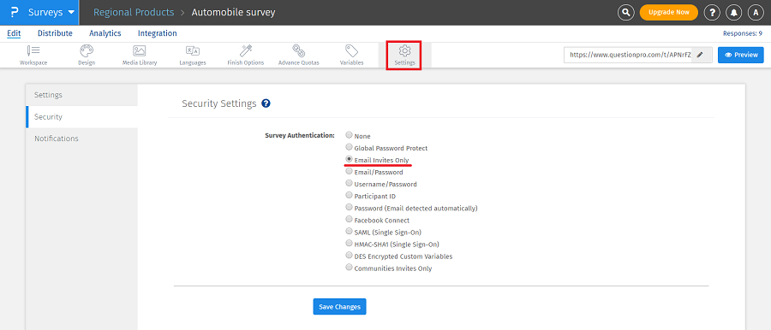Switch to the Analytics tab
Image resolution: width=771 pixels, height=330 pixels.
pos(105,33)
